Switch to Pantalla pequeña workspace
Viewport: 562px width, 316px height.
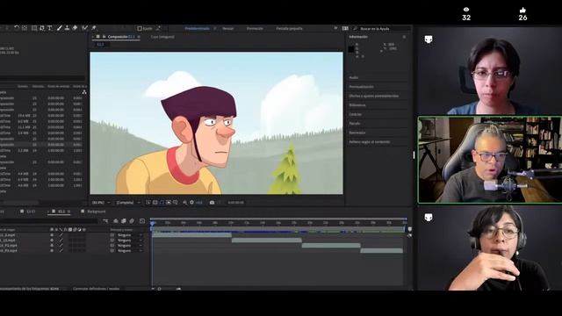tap(289, 28)
